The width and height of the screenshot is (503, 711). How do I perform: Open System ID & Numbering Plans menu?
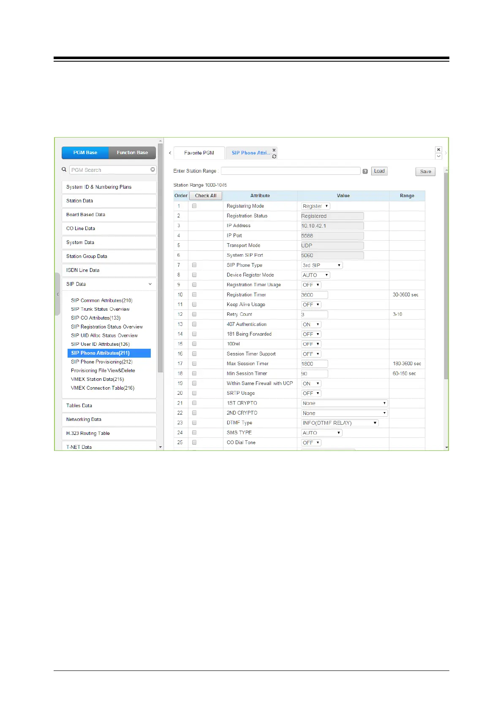pyautogui.click(x=109, y=187)
